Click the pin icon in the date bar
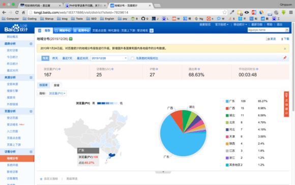 [x=285, y=58]
